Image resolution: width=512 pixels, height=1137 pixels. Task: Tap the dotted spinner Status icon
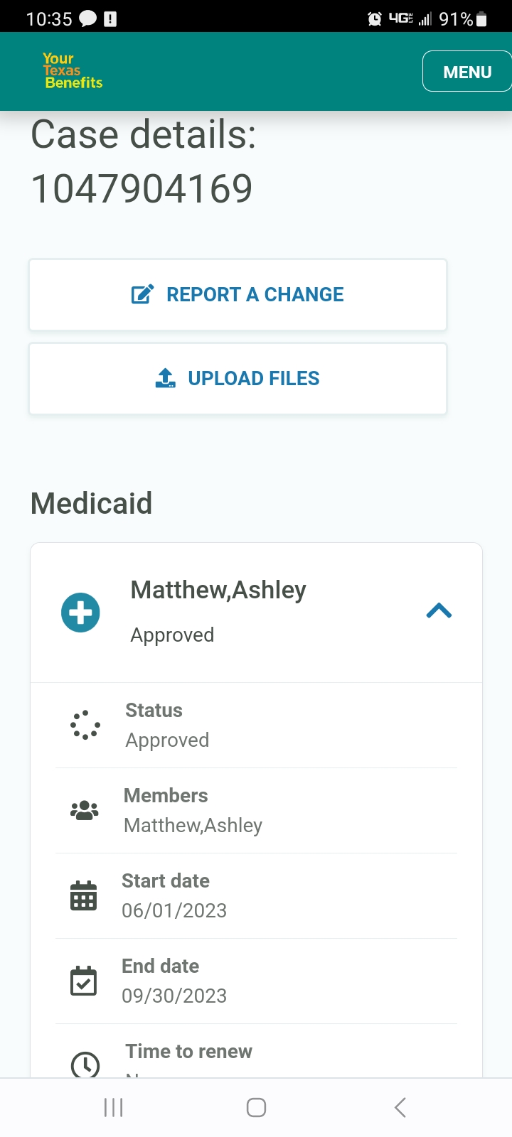[85, 725]
